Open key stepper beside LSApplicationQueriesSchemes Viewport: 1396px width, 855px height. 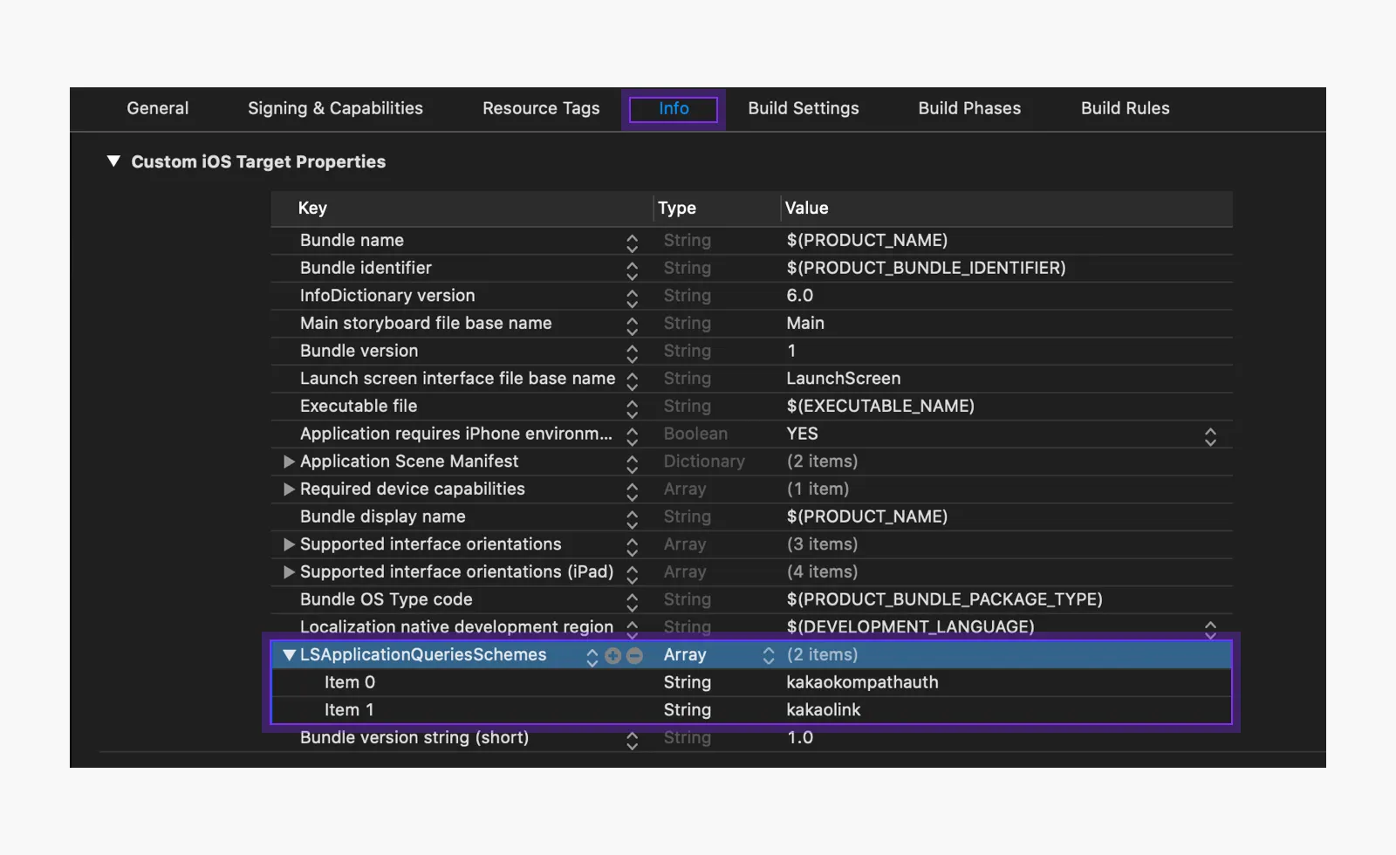(x=592, y=656)
